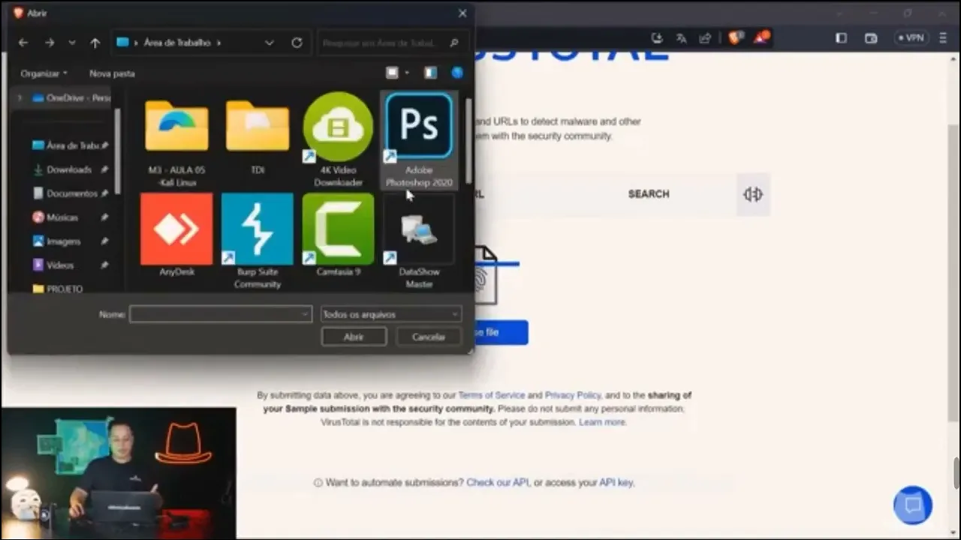Viewport: 961px width, 540px height.
Task: Select Documentos in the sidebar
Action: pos(69,193)
